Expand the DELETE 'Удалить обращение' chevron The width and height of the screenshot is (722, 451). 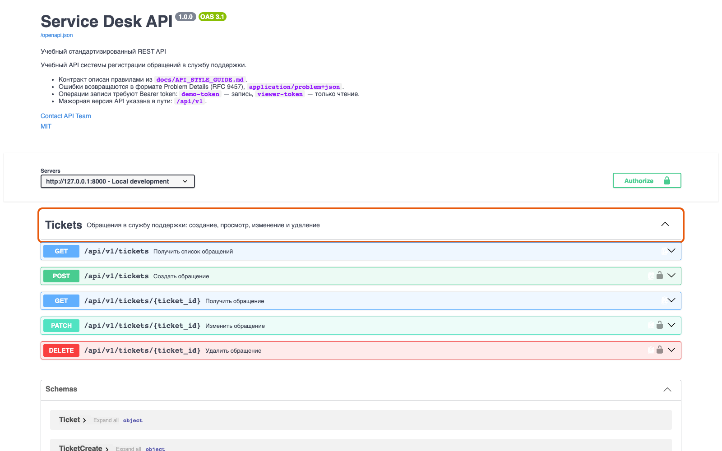click(x=671, y=350)
